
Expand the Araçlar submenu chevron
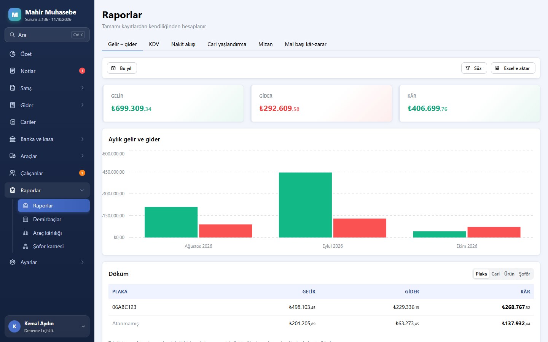(x=83, y=156)
